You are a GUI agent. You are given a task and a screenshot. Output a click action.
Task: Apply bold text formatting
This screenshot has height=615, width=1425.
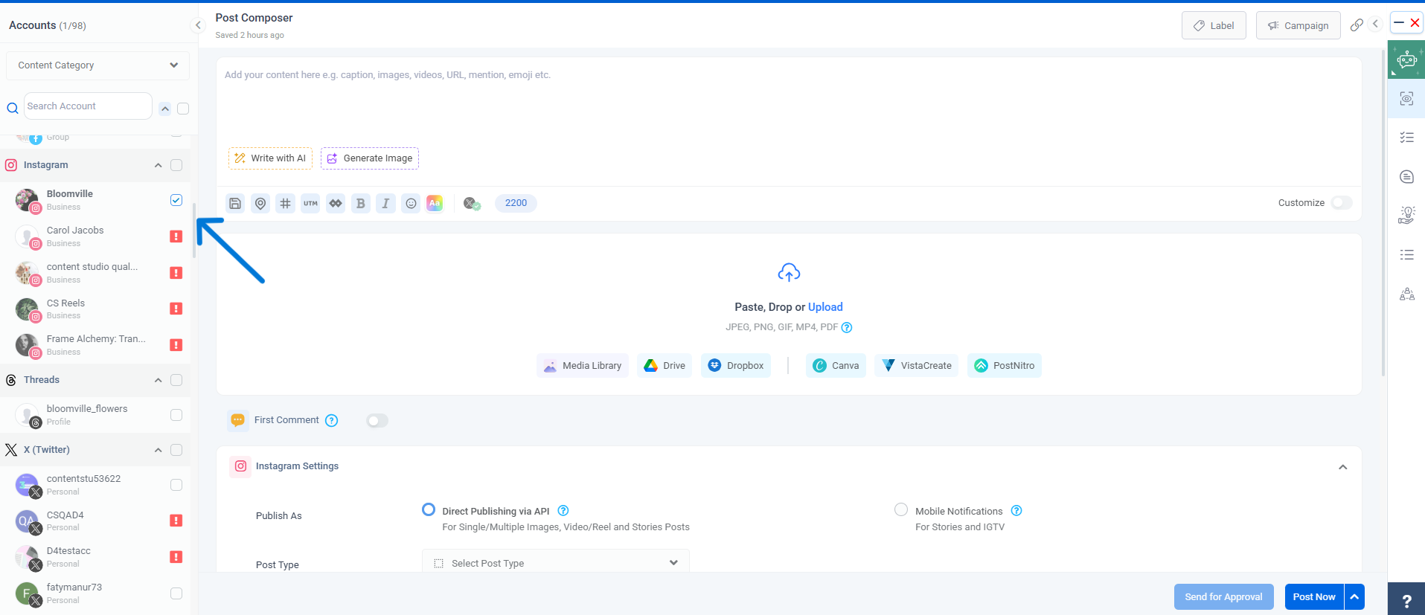coord(361,203)
